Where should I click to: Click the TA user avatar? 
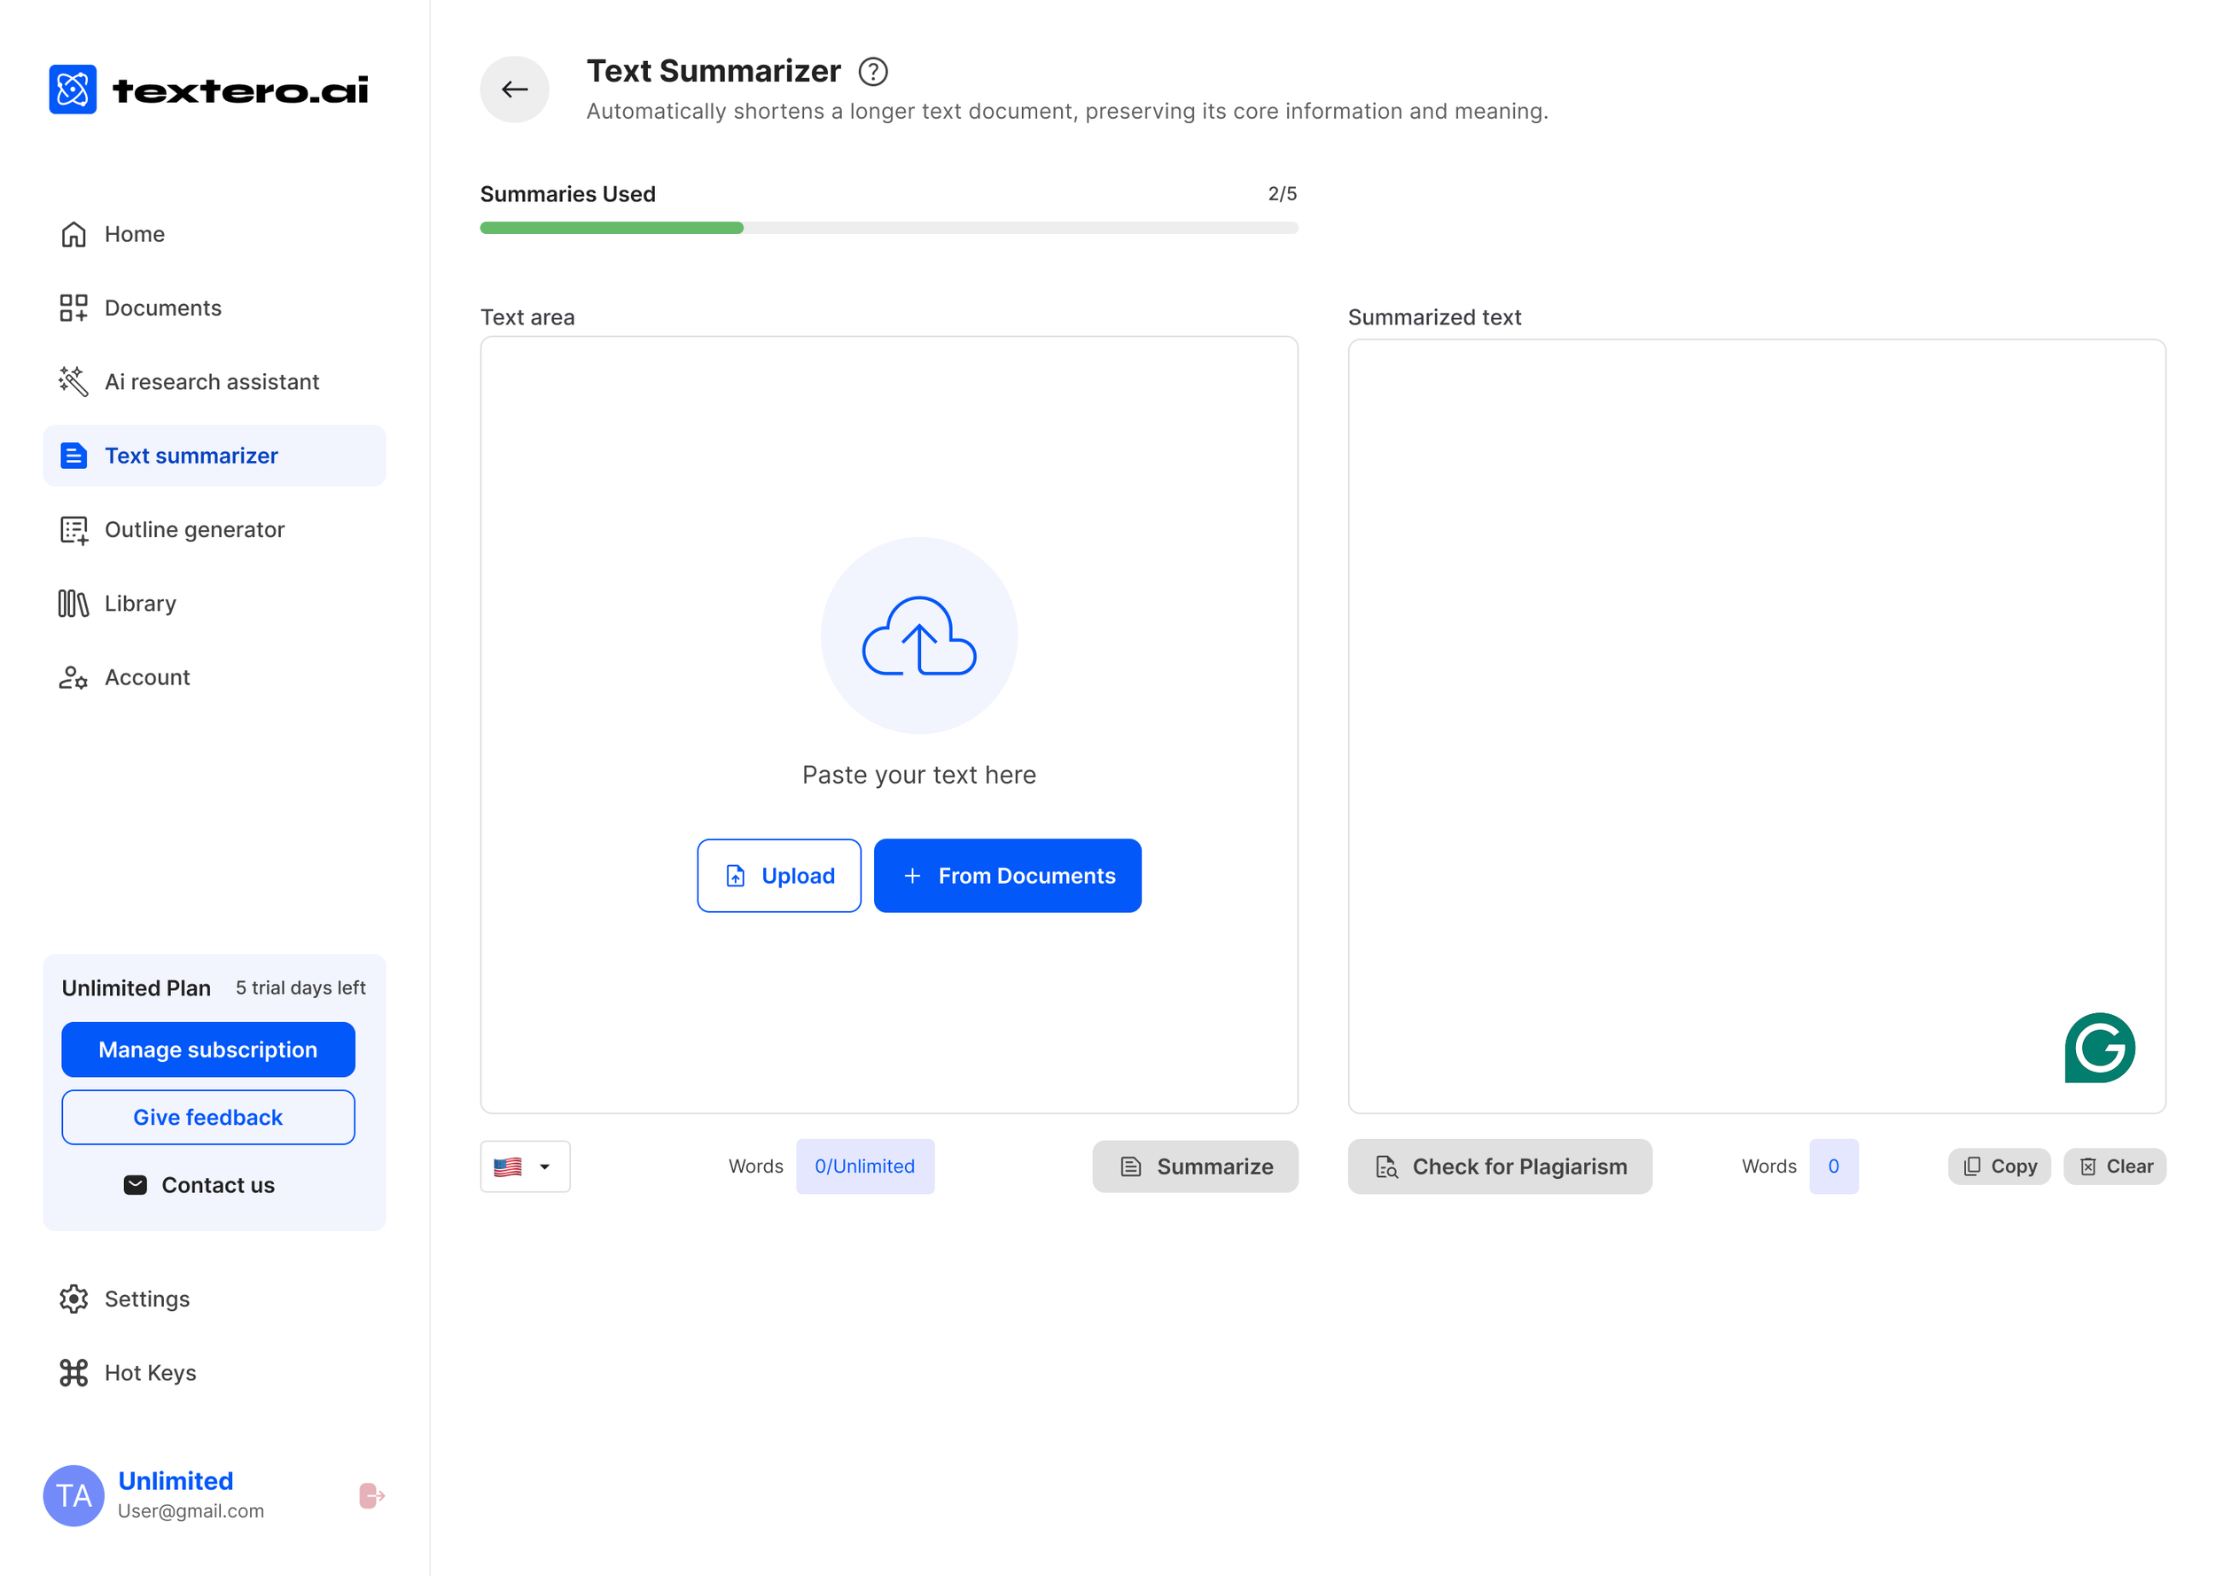pyautogui.click(x=74, y=1495)
